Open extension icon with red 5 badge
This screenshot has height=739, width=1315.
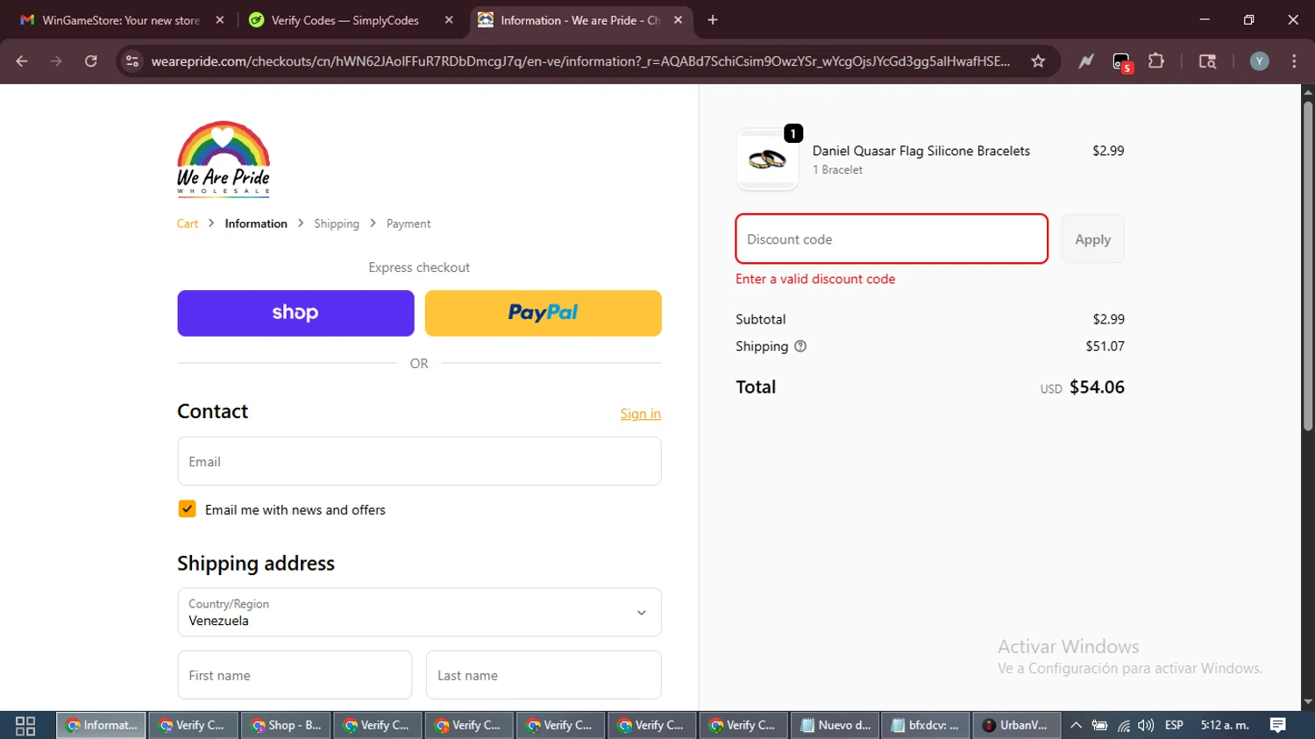pos(1122,62)
